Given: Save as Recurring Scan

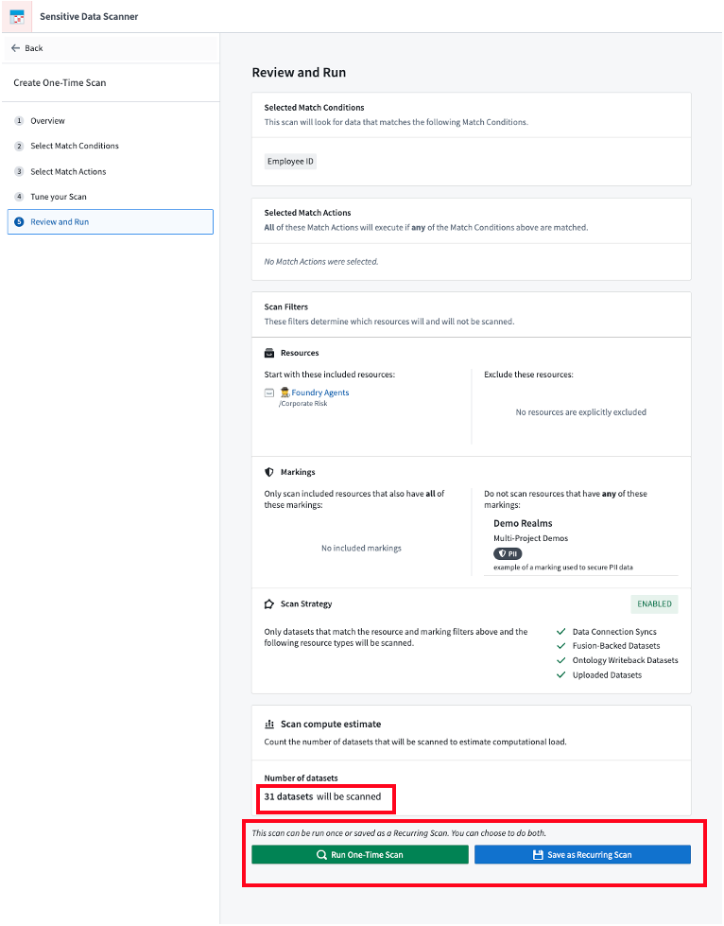Looking at the screenshot, I should tap(582, 854).
